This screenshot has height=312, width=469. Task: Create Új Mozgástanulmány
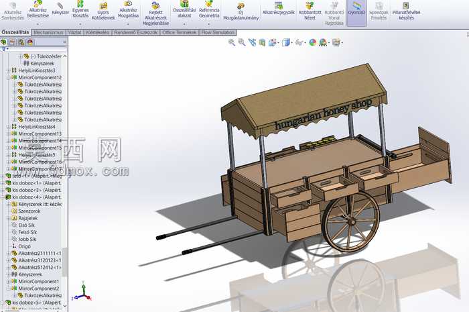click(241, 11)
